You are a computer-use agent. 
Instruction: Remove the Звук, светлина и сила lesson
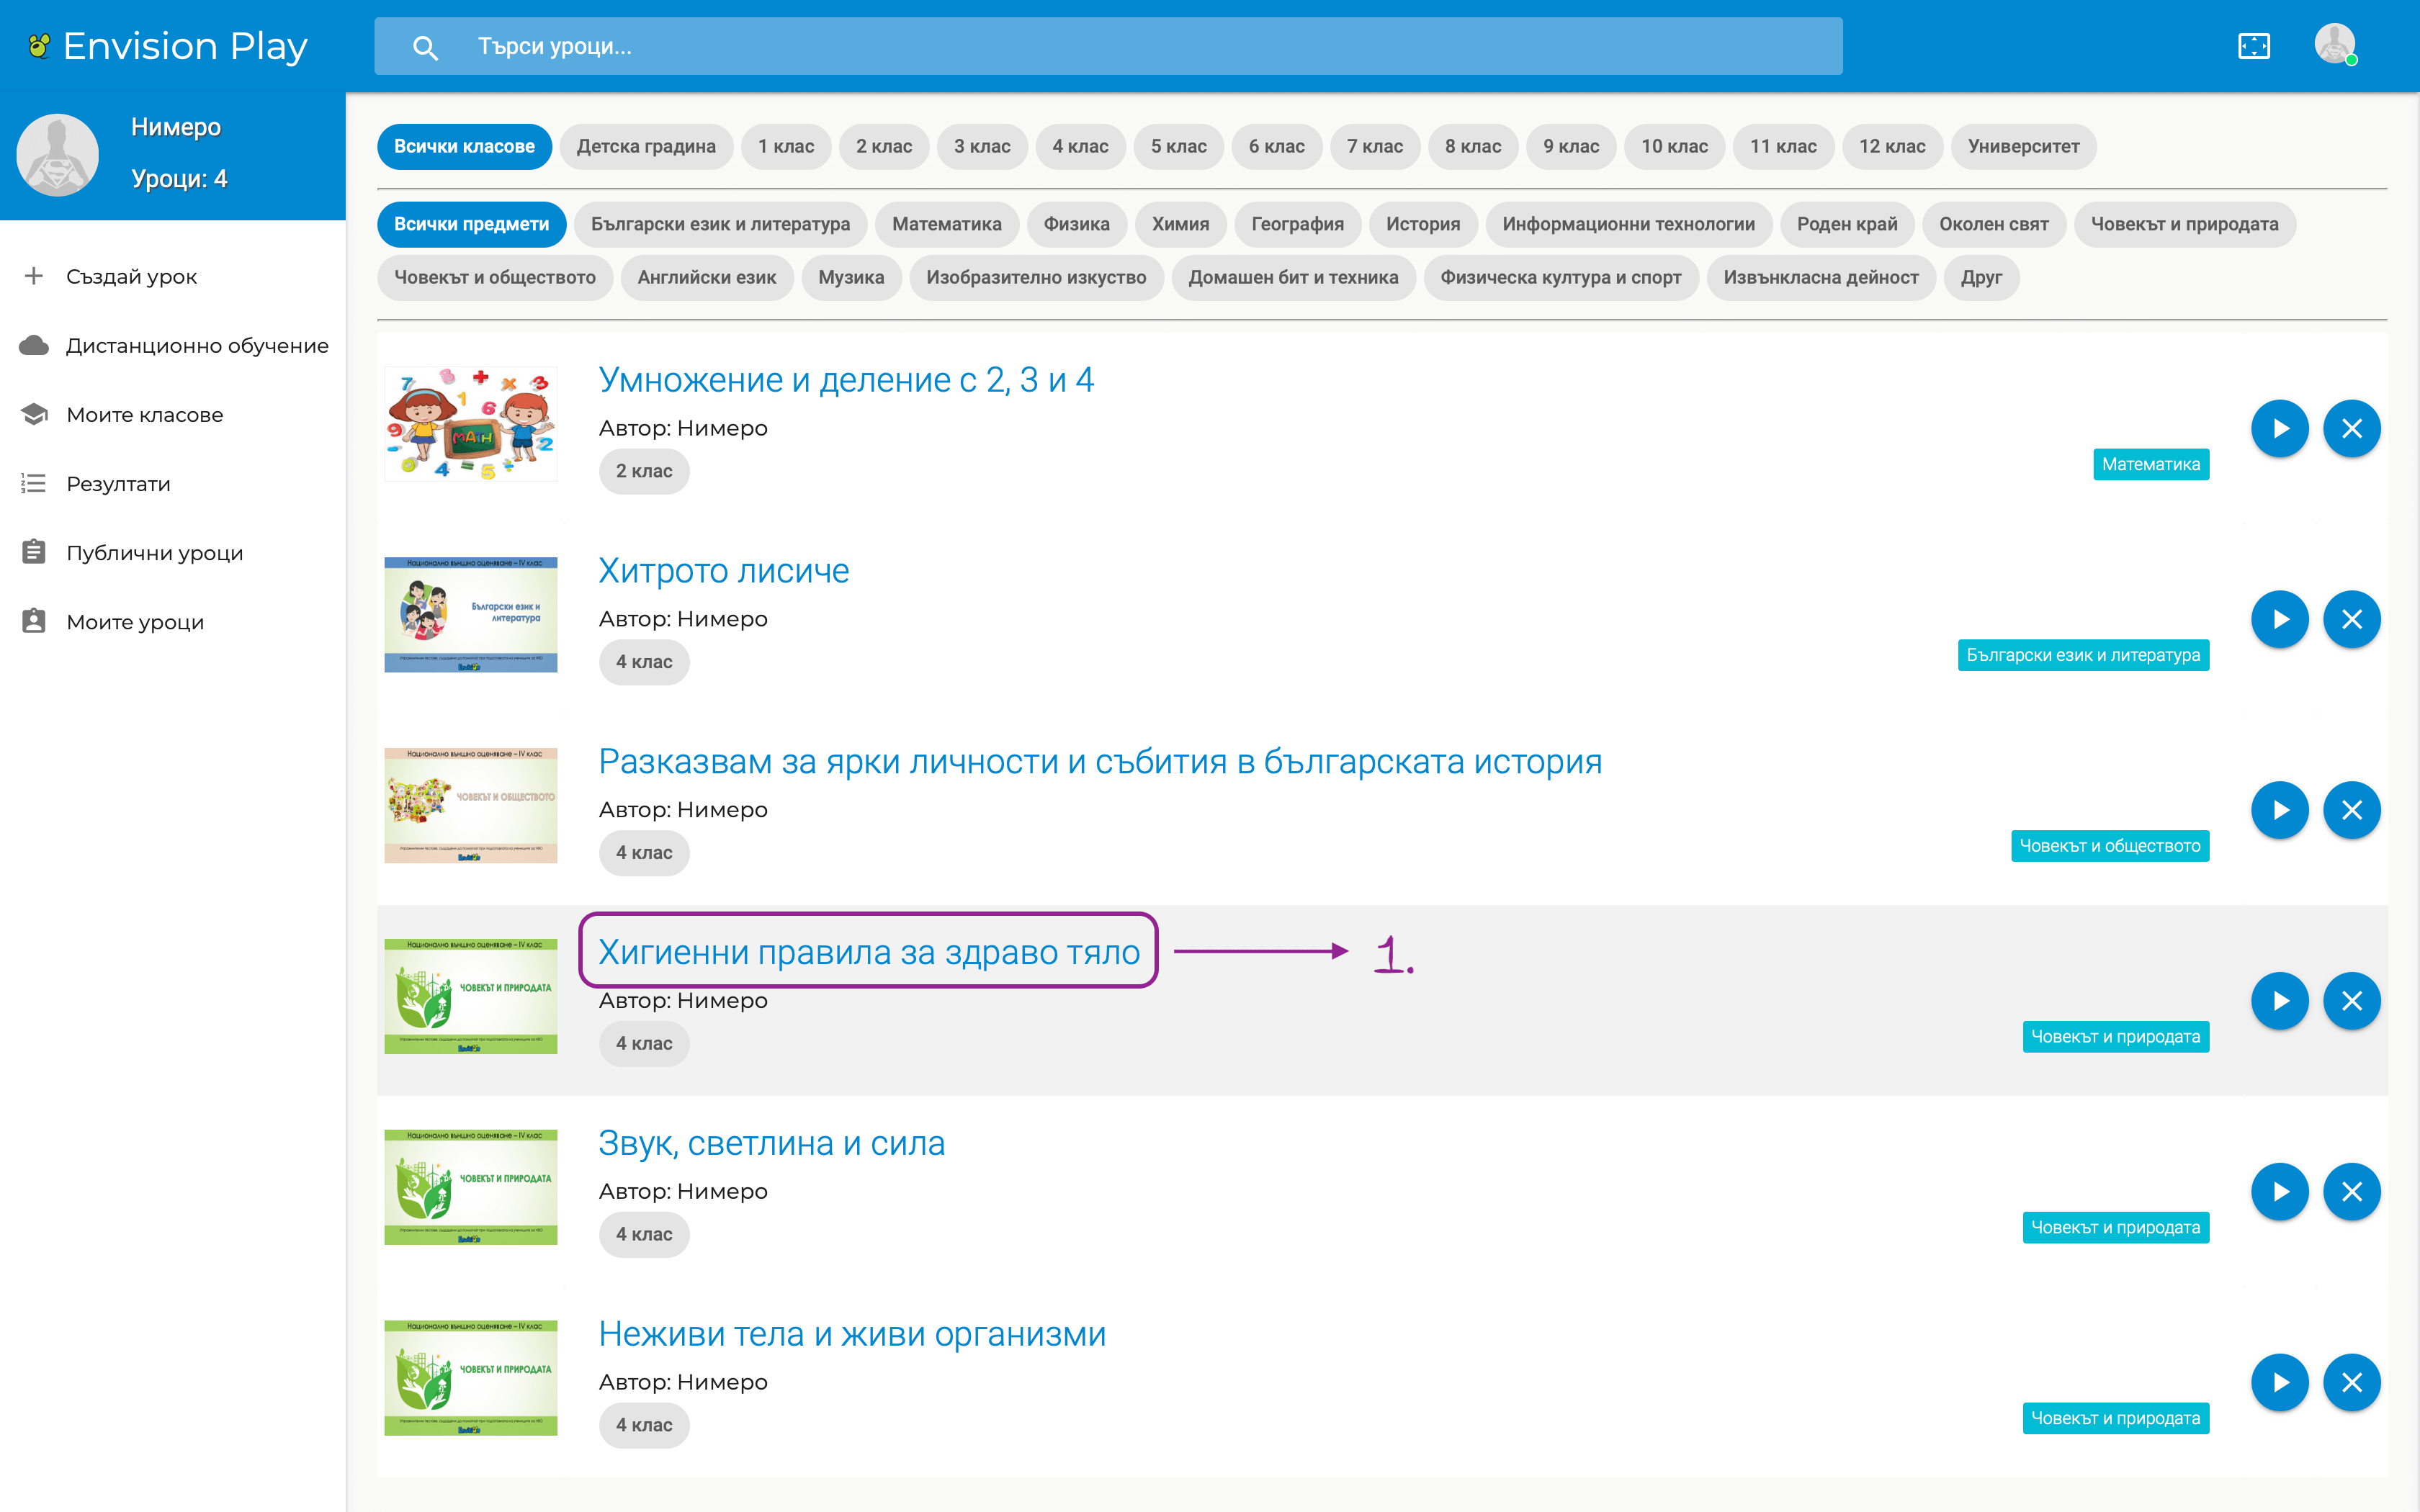[x=2351, y=1191]
